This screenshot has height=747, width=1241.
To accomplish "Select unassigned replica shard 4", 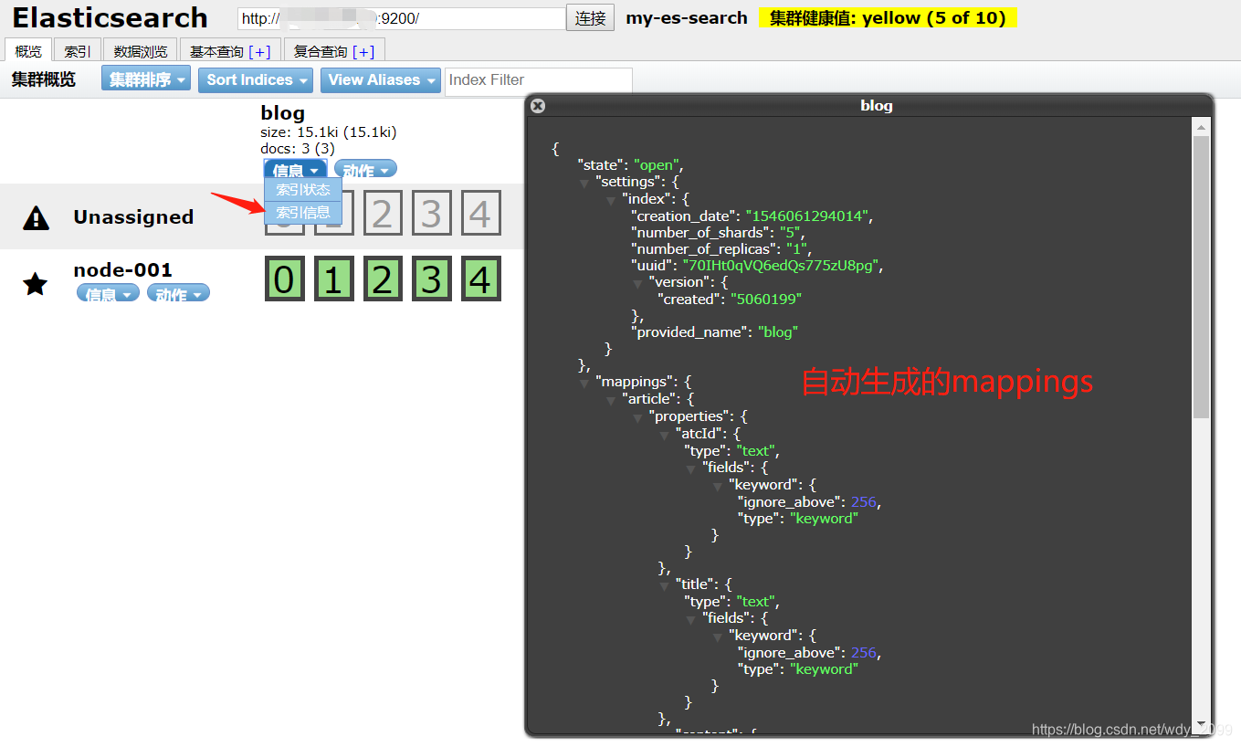I will (480, 213).
